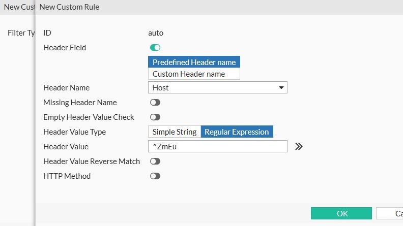Enable Header Value Reverse Match switch

click(x=155, y=162)
